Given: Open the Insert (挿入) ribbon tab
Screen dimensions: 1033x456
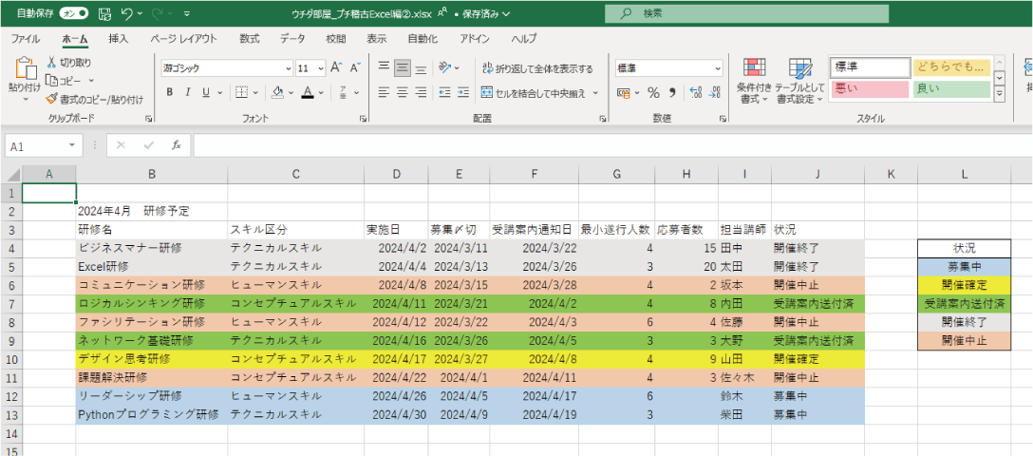Looking at the screenshot, I should point(119,39).
